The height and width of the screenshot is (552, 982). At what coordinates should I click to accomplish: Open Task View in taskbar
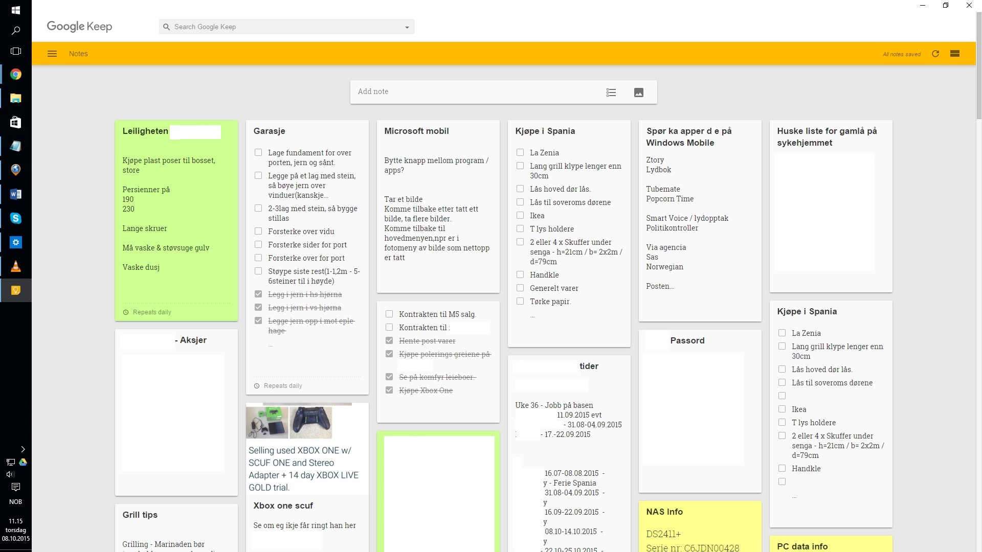(x=15, y=51)
